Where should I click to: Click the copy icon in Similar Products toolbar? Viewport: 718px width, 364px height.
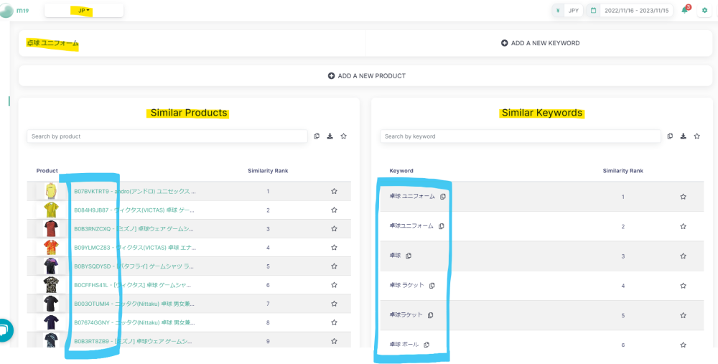tap(316, 136)
